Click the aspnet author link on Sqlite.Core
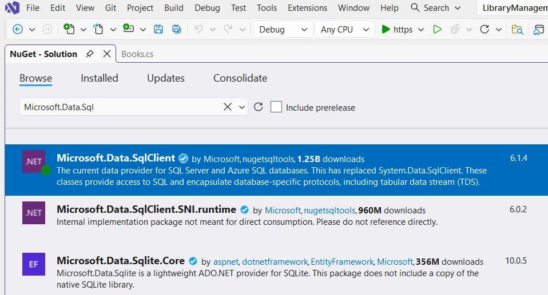 tap(226, 262)
